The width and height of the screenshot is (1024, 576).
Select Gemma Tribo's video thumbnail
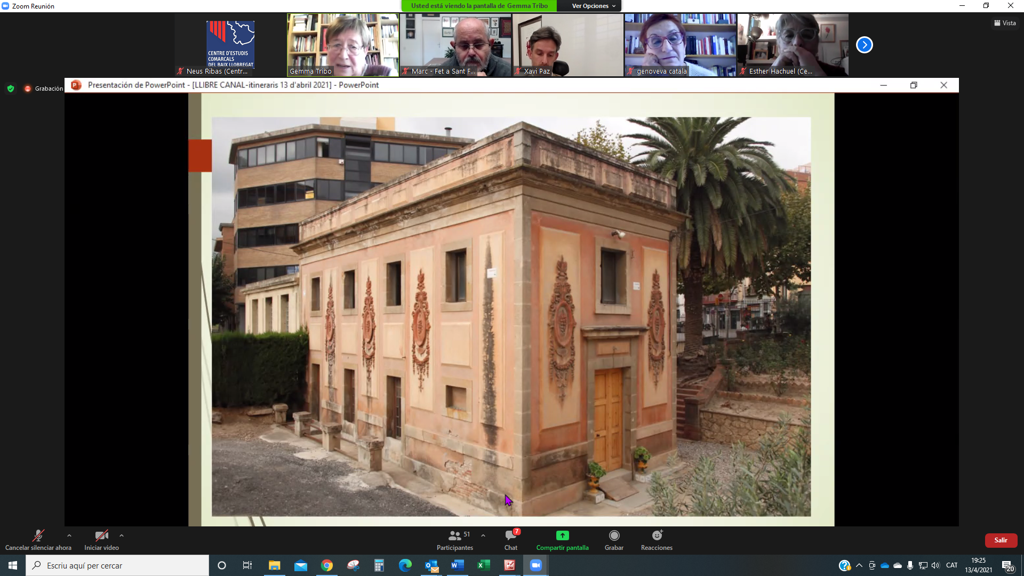coord(343,45)
